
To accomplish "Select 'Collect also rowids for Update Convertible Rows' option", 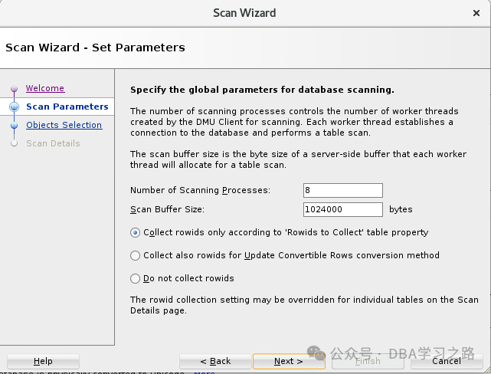I will tap(136, 255).
